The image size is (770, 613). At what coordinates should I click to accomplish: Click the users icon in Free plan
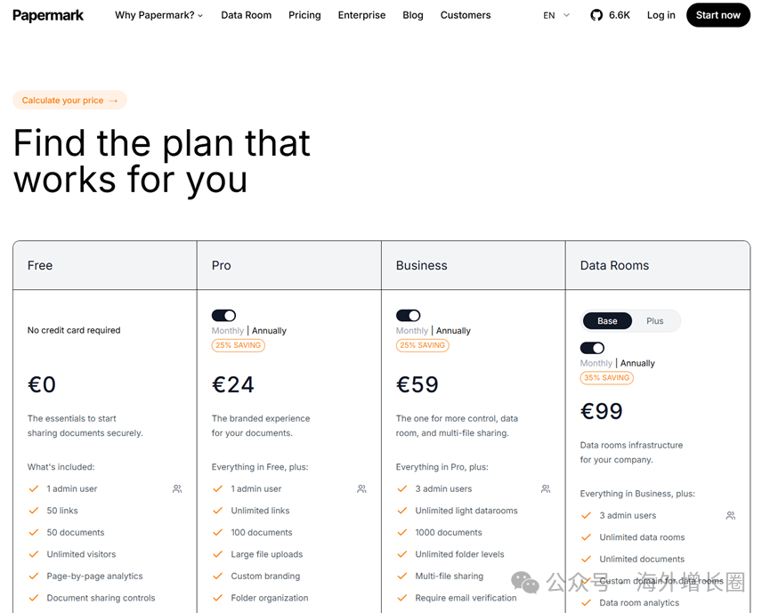pos(177,488)
